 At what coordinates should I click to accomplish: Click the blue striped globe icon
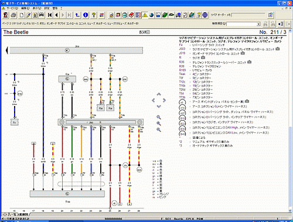[205, 15]
